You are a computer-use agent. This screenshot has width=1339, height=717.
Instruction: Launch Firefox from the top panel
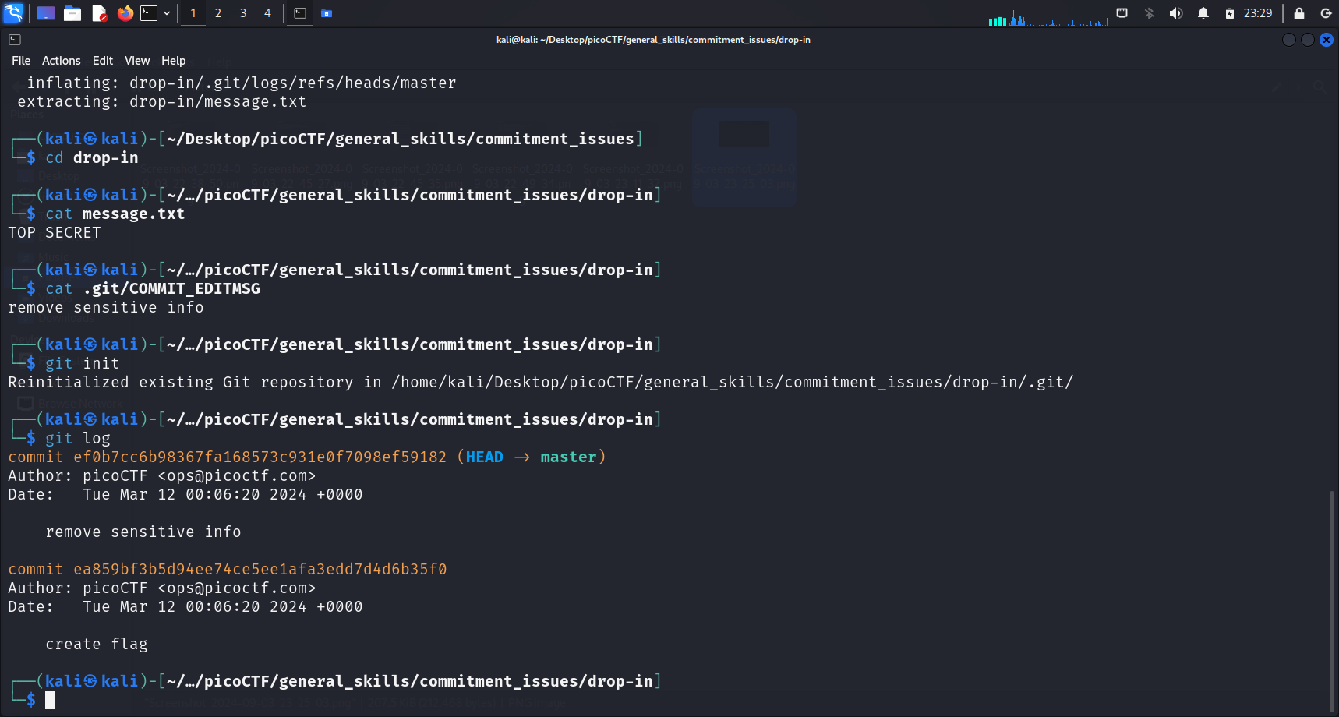[125, 13]
